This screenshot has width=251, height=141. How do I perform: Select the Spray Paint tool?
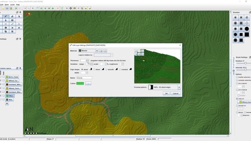(x=12, y=16)
